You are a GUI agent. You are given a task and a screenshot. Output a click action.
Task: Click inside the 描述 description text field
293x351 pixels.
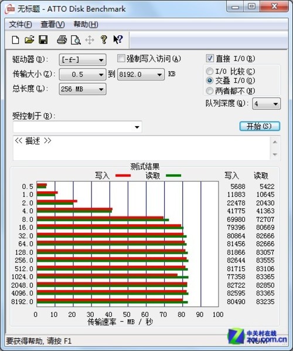tap(142, 148)
